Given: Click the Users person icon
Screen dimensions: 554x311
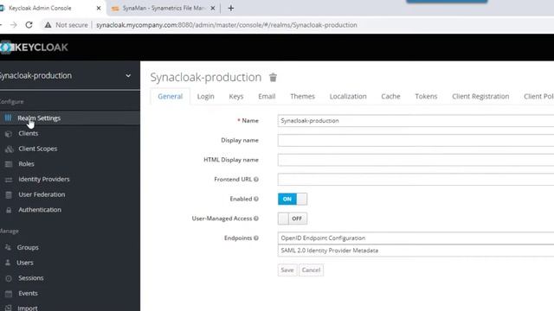Looking at the screenshot, I should click(8, 263).
